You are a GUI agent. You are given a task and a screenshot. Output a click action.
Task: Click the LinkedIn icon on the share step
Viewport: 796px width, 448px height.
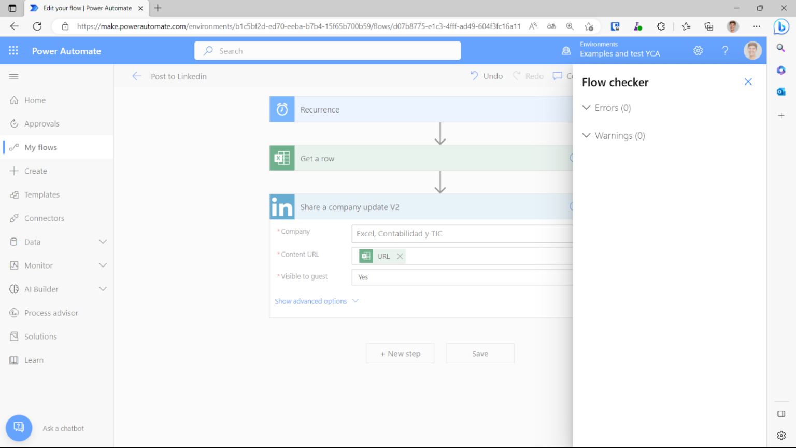click(x=282, y=207)
